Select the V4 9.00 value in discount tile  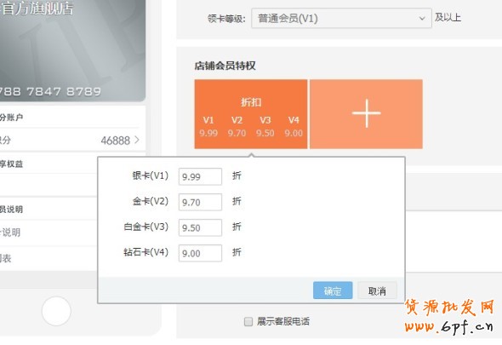294,133
